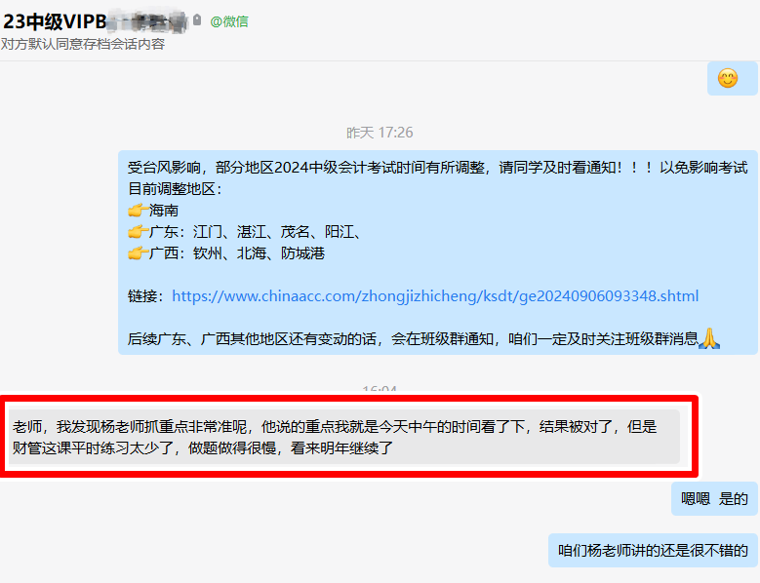
Task: Click the student message about 杨老师抓重点
Action: coord(344,437)
